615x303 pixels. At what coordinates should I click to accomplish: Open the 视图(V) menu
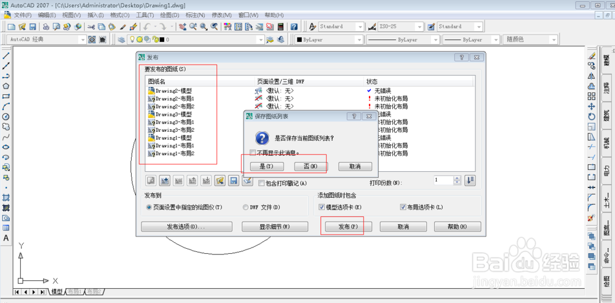pyautogui.click(x=71, y=15)
